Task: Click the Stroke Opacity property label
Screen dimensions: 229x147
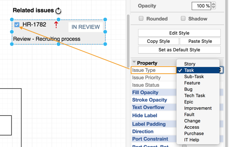Action: [150, 100]
